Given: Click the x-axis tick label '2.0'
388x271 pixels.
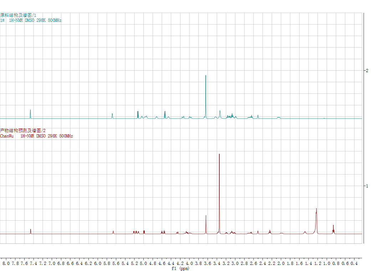Looking at the screenshot, I should [281, 263].
